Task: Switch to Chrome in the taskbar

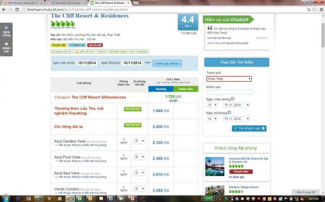Action: (x=70, y=199)
